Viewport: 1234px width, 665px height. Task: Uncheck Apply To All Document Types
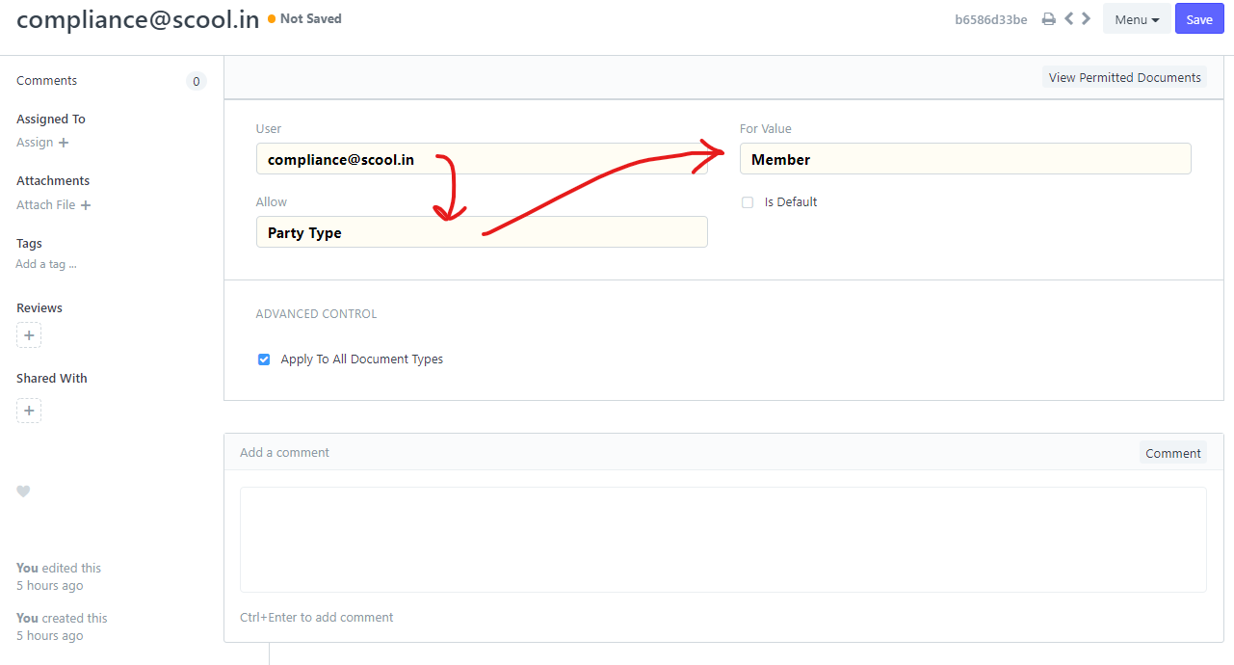coord(264,359)
